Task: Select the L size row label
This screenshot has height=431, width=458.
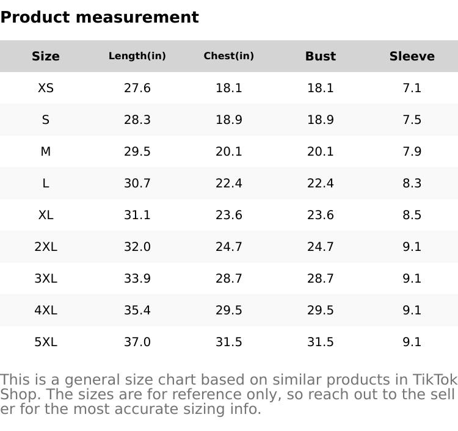Action: [x=46, y=183]
